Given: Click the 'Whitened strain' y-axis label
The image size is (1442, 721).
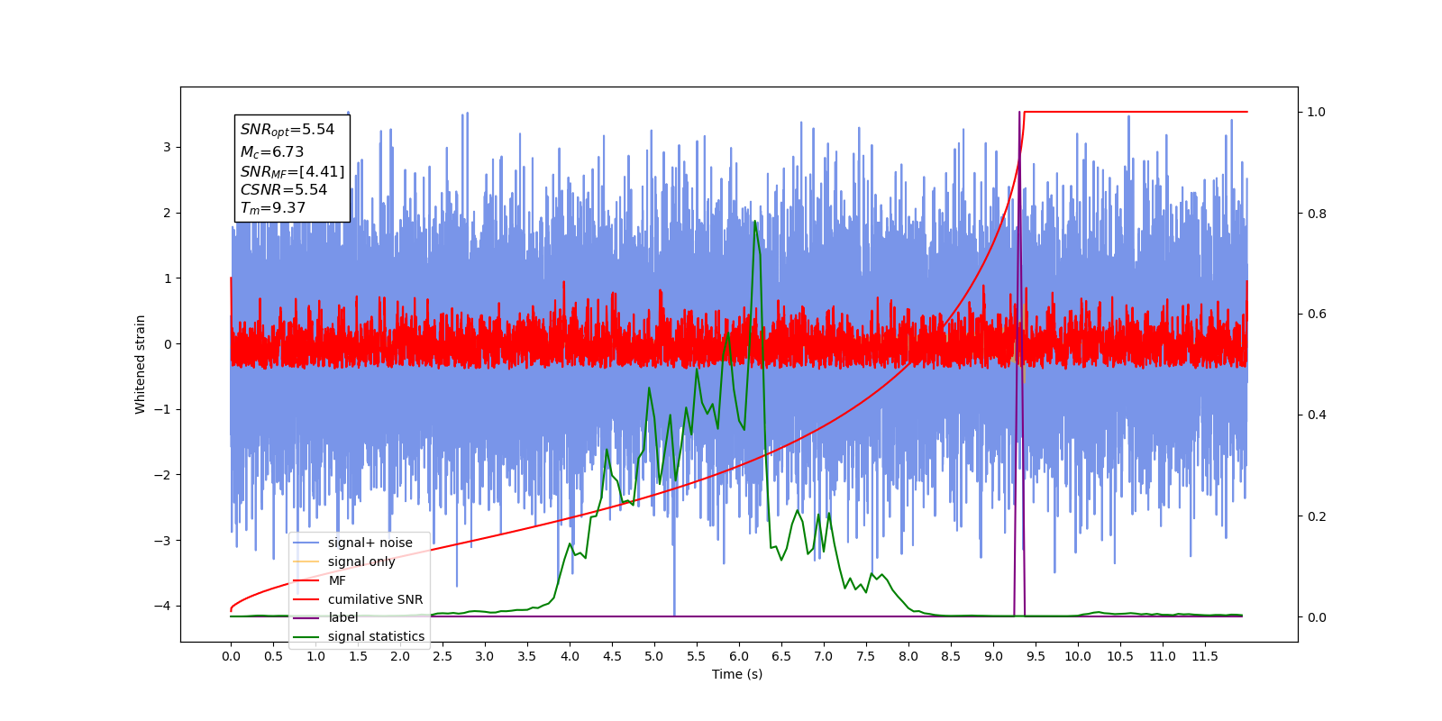Looking at the screenshot, I should [x=140, y=364].
